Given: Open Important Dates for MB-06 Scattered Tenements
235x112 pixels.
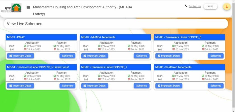Looking at the screenshot, I should [169, 86].
